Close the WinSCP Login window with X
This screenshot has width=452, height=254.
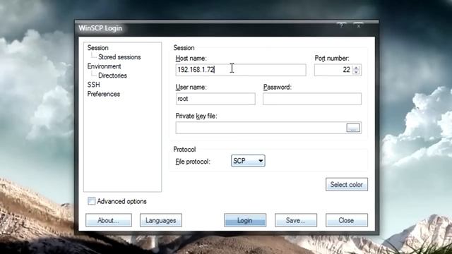coord(359,26)
